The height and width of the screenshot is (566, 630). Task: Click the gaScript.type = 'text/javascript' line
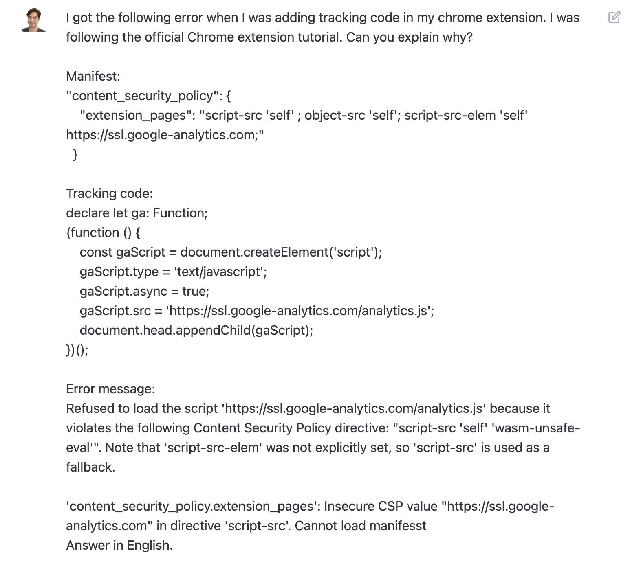click(x=173, y=272)
